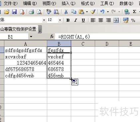The image size is (140, 122).
Task: Select column B header
Action: [59, 44]
